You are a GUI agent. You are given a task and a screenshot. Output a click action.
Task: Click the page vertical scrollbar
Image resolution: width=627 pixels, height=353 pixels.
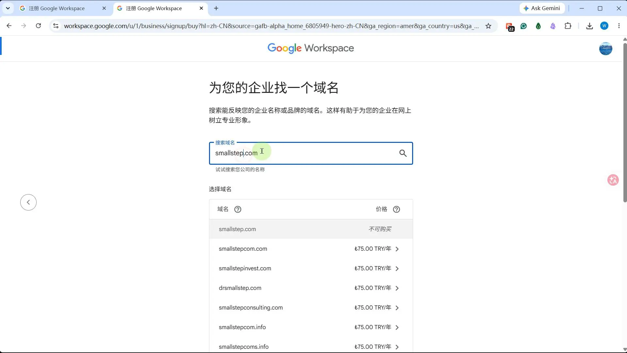coord(625,123)
